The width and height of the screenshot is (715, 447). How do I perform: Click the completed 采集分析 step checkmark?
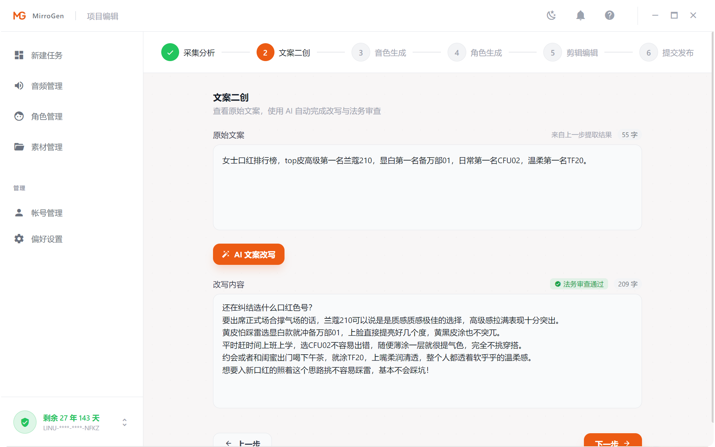click(170, 52)
